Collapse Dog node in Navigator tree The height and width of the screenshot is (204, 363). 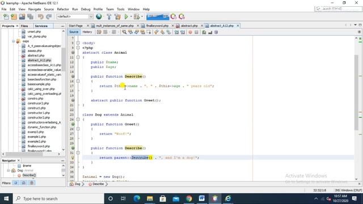click(x=9, y=171)
